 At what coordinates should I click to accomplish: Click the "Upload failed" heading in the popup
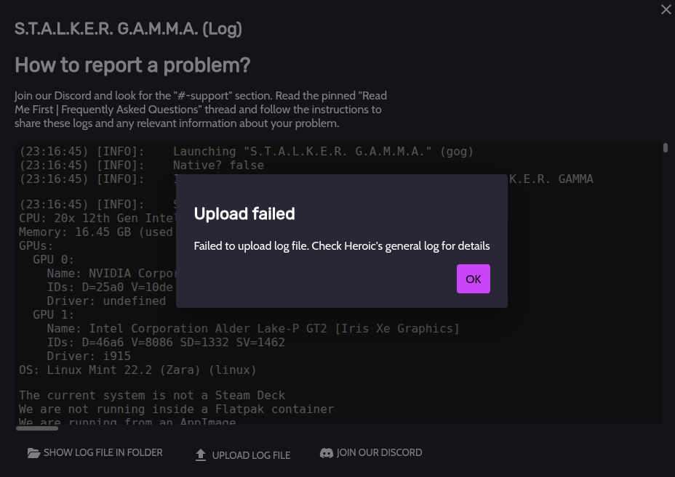244,213
